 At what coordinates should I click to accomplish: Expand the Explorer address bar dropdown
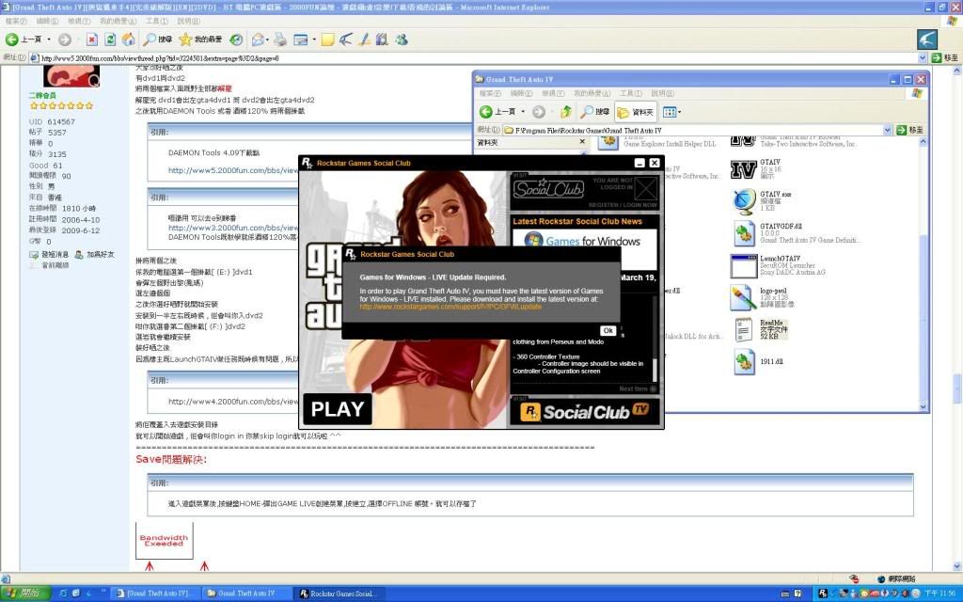click(x=886, y=130)
